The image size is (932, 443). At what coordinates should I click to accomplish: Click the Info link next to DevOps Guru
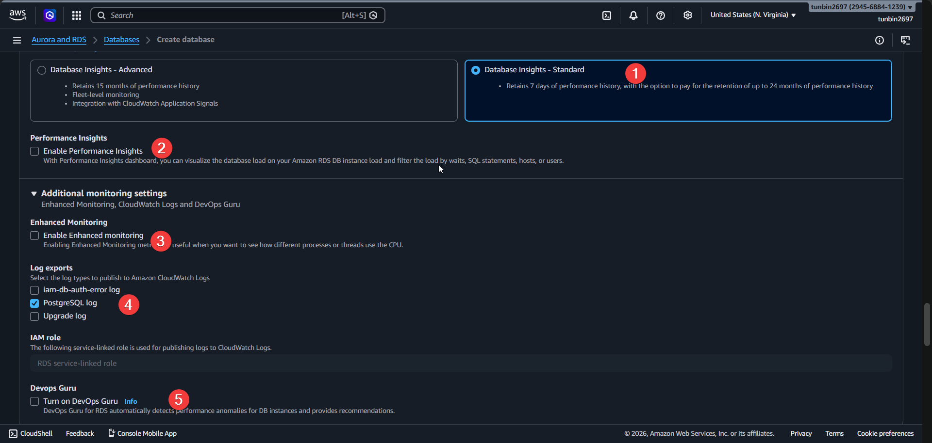point(130,401)
